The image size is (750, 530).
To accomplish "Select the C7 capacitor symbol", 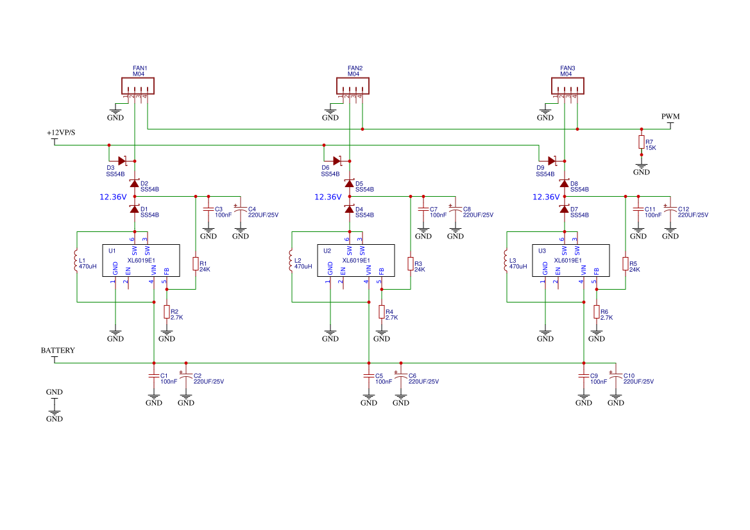I will click(423, 210).
